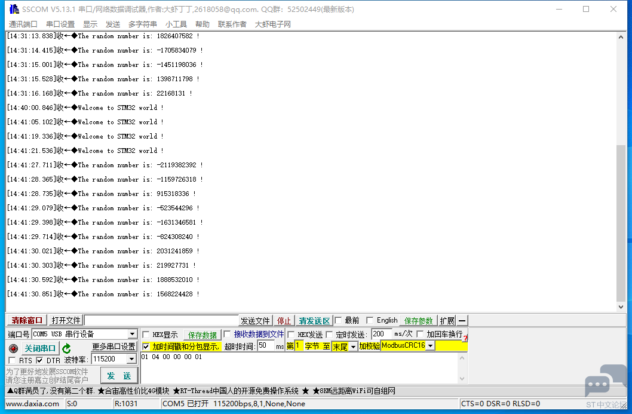632x414 pixels.
Task: Enable the 加回车换行 checkbox
Action: pos(420,334)
